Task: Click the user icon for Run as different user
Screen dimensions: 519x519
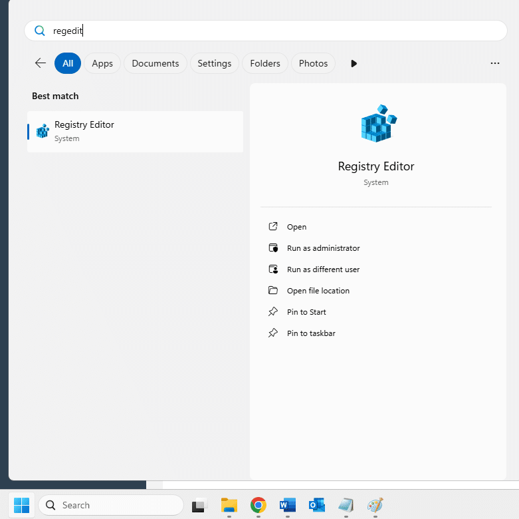Action: pos(273,269)
